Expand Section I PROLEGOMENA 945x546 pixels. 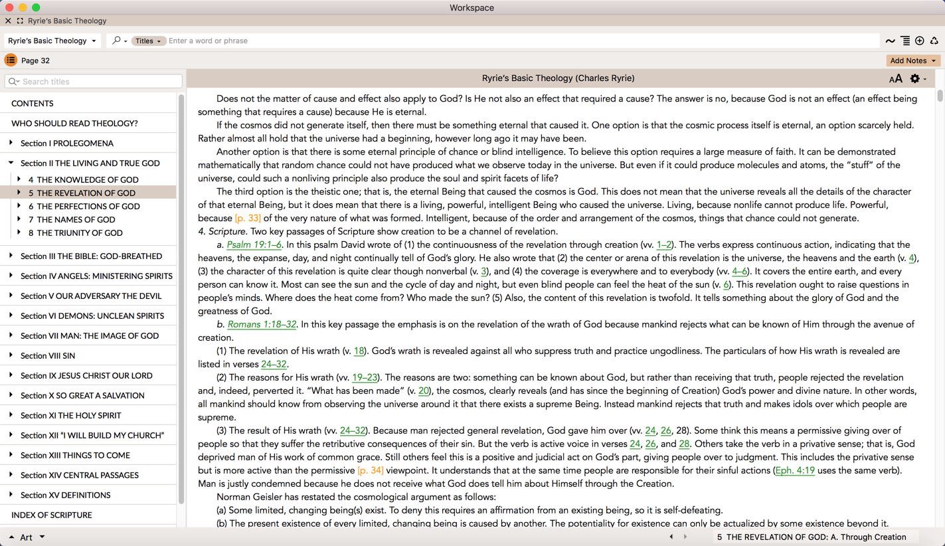click(x=11, y=143)
